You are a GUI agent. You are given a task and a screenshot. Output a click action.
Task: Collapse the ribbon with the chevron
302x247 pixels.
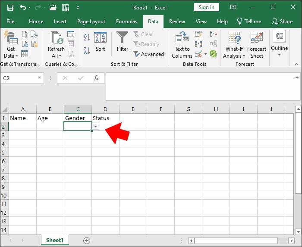pyautogui.click(x=297, y=64)
